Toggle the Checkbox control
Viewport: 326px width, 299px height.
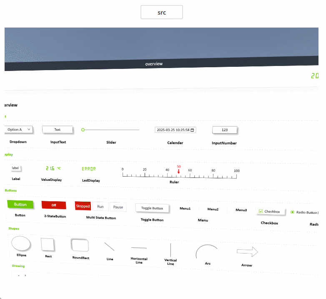261,211
